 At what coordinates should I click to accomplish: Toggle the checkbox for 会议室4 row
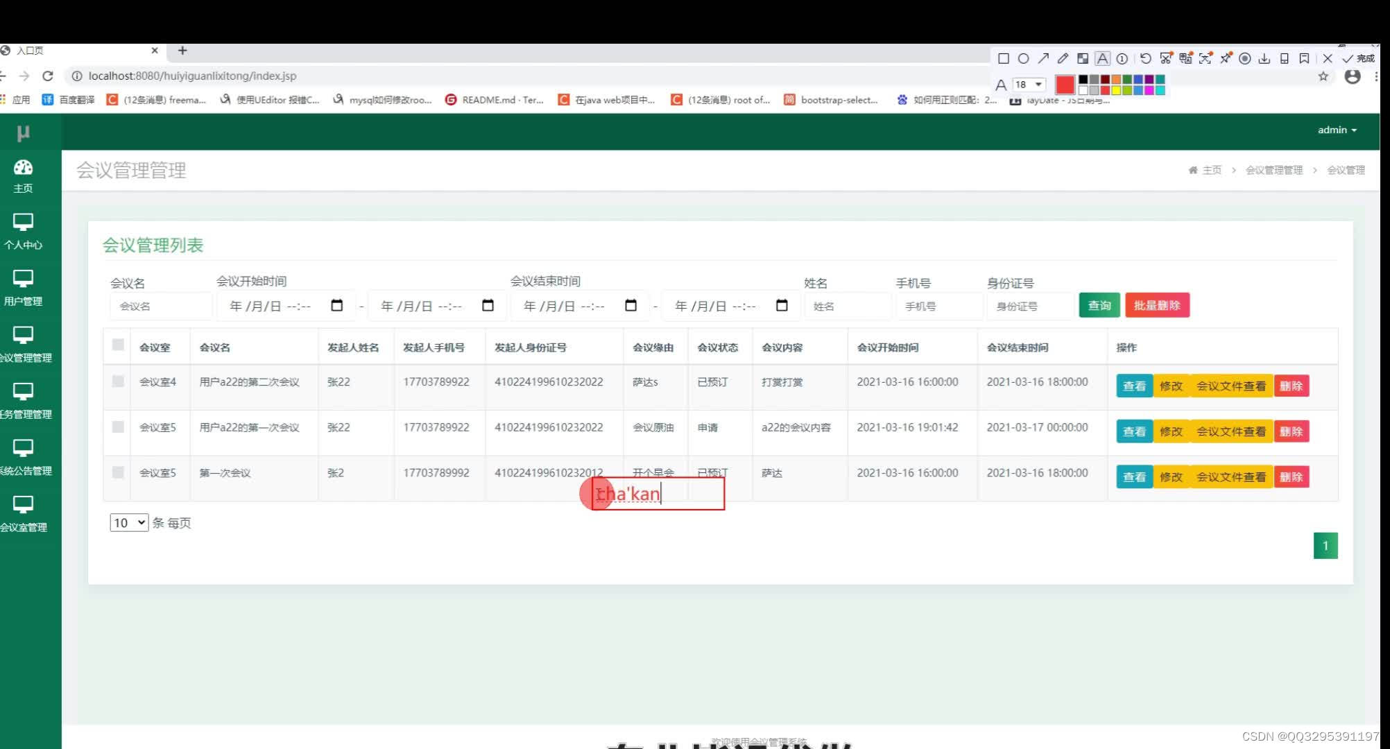[x=118, y=381]
